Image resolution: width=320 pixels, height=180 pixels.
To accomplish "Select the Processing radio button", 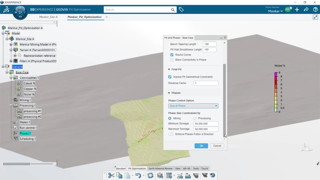I will (x=195, y=118).
